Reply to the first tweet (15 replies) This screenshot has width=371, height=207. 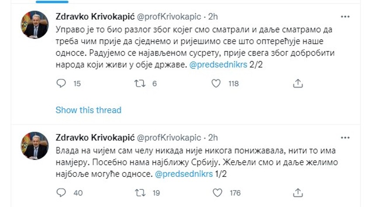tap(62, 84)
